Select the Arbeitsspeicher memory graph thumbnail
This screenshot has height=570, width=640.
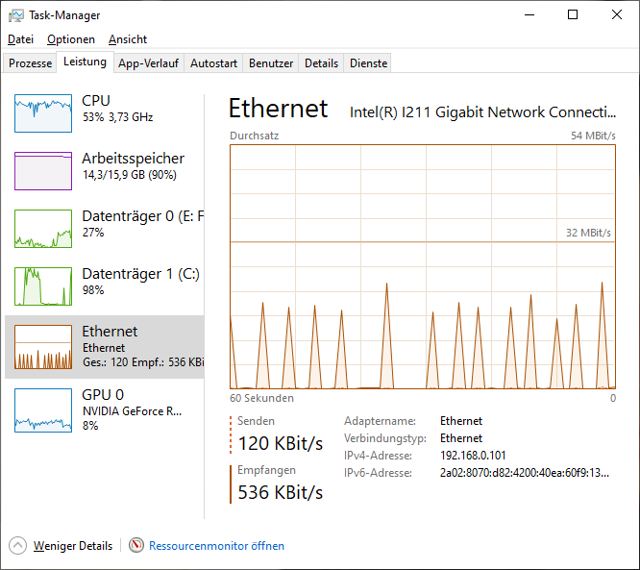tap(43, 171)
